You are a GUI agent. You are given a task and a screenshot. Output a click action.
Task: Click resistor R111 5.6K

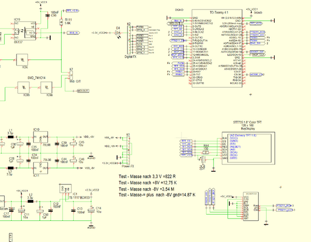(61, 22)
